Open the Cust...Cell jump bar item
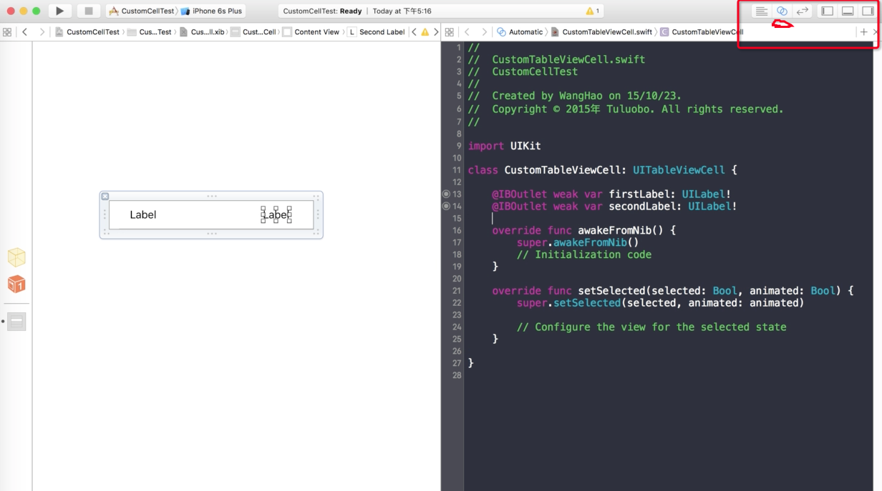882x491 pixels. click(253, 32)
